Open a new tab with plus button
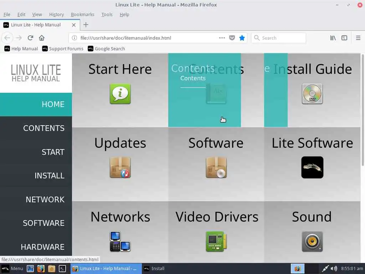Image resolution: width=365 pixels, height=274 pixels. [86, 25]
